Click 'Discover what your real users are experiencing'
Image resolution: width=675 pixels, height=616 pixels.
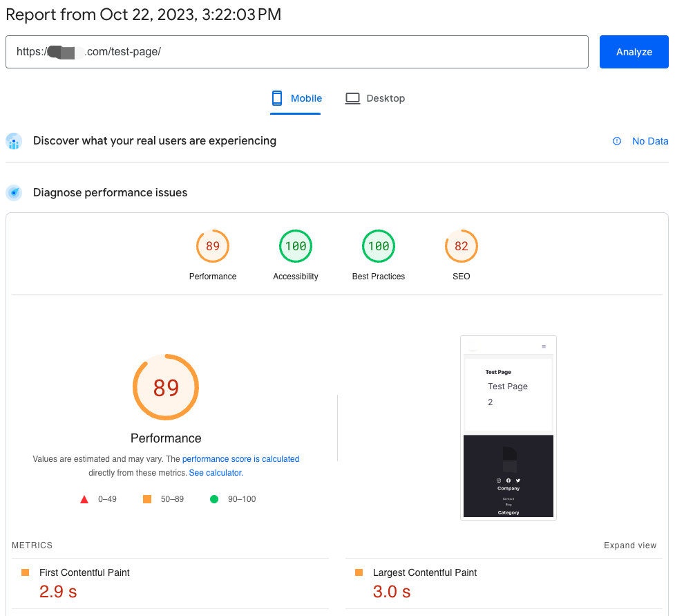155,141
